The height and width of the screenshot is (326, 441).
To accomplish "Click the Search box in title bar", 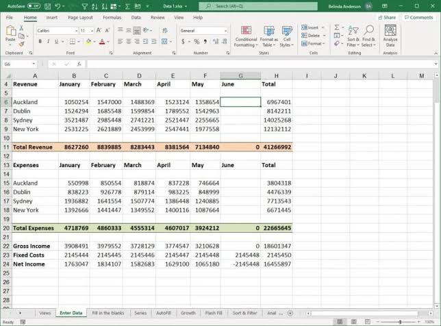I will pyautogui.click(x=258, y=6).
